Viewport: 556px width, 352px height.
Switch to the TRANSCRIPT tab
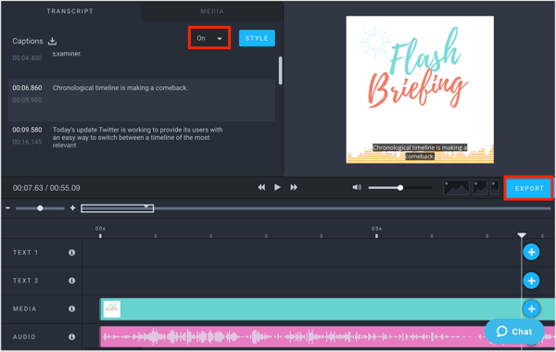coord(69,11)
